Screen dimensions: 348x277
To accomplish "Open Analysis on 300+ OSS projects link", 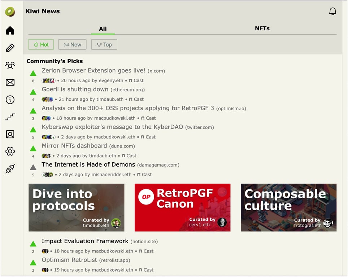I will point(128,108).
